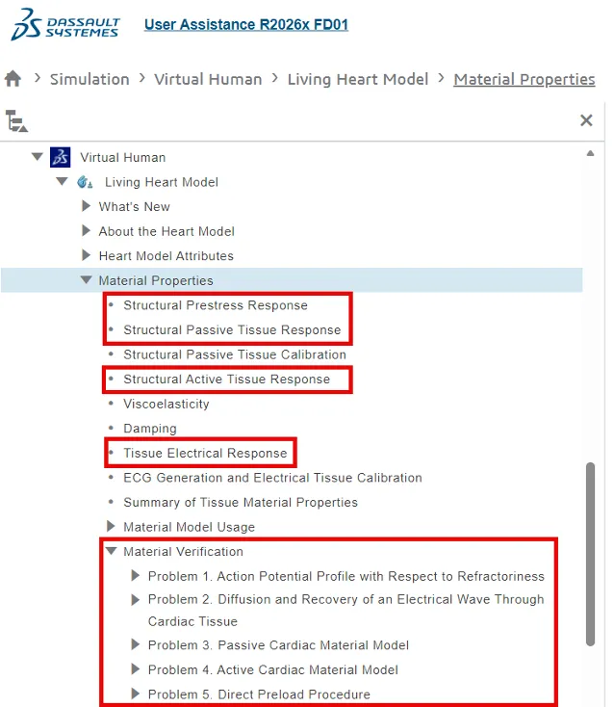Collapse the Material Verification section
The width and height of the screenshot is (614, 707).
tap(111, 552)
